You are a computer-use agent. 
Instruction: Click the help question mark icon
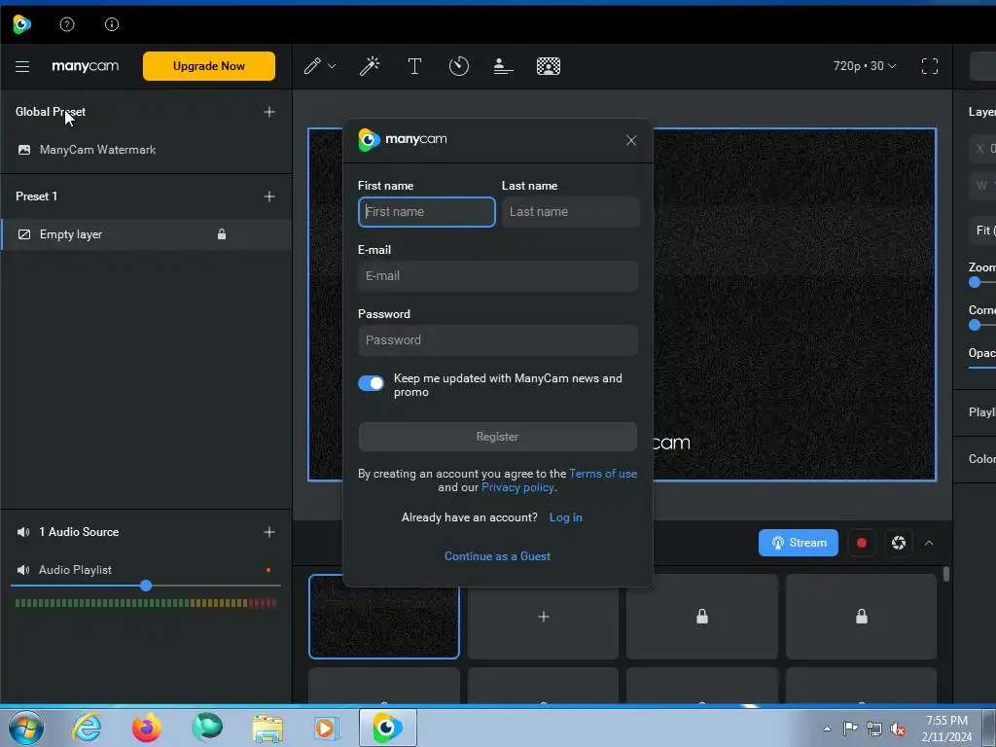(x=67, y=24)
